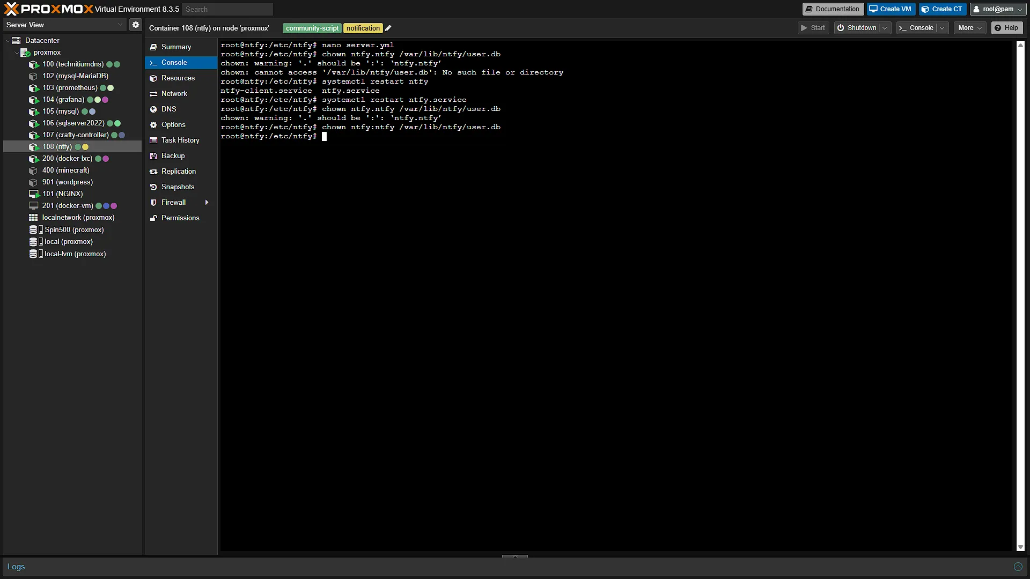This screenshot has height=579, width=1030.
Task: Click Firewall shield icon in sidebar
Action: pyautogui.click(x=153, y=203)
